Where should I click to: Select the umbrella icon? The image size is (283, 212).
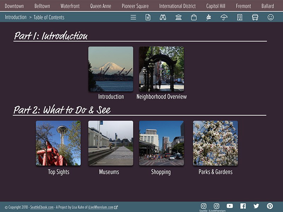(x=224, y=17)
